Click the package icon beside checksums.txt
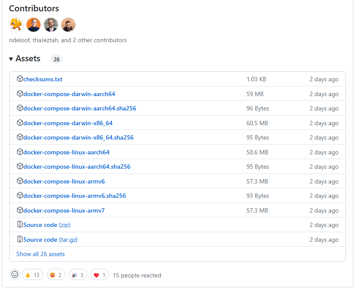 (20, 79)
